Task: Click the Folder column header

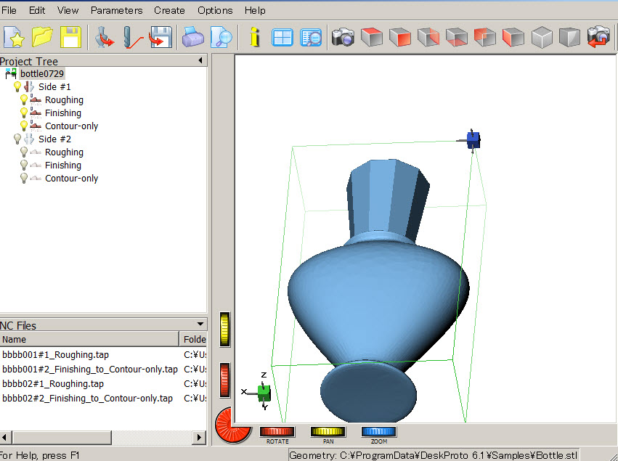Action: tap(193, 339)
